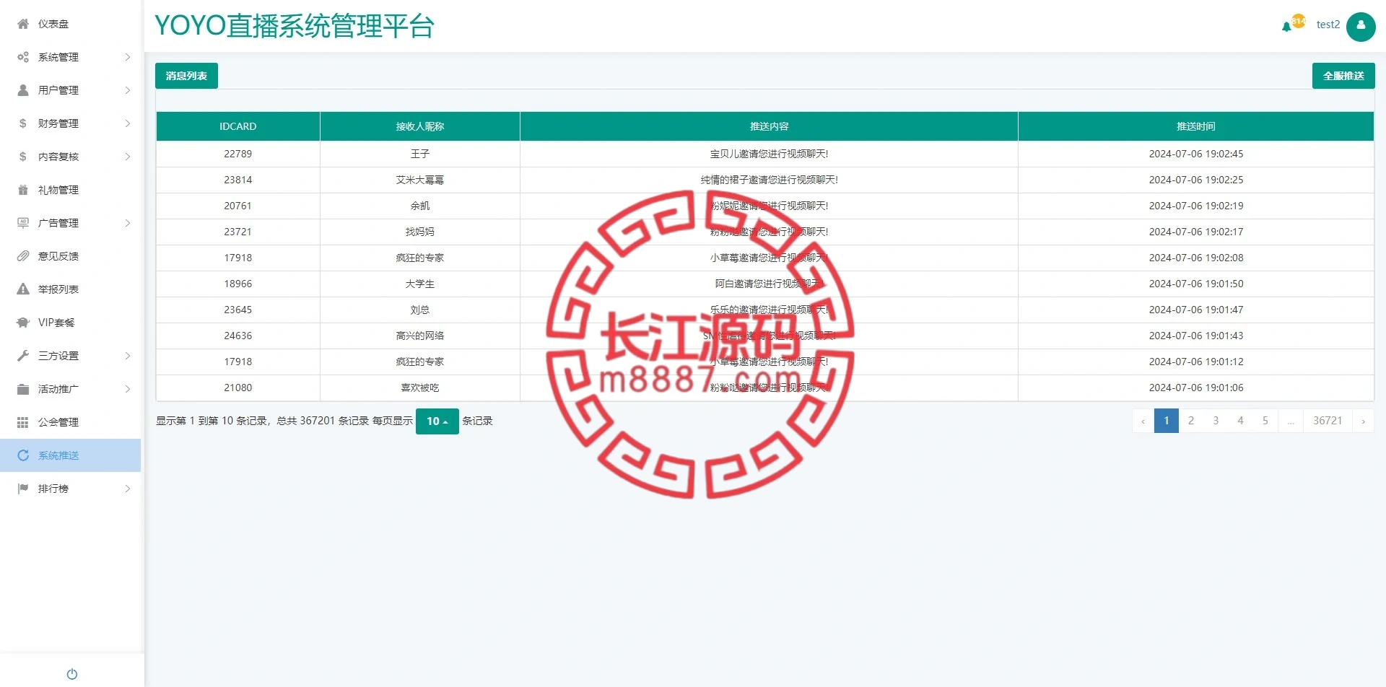Click the 推送内容 column header
1386x687 pixels.
tap(770, 126)
